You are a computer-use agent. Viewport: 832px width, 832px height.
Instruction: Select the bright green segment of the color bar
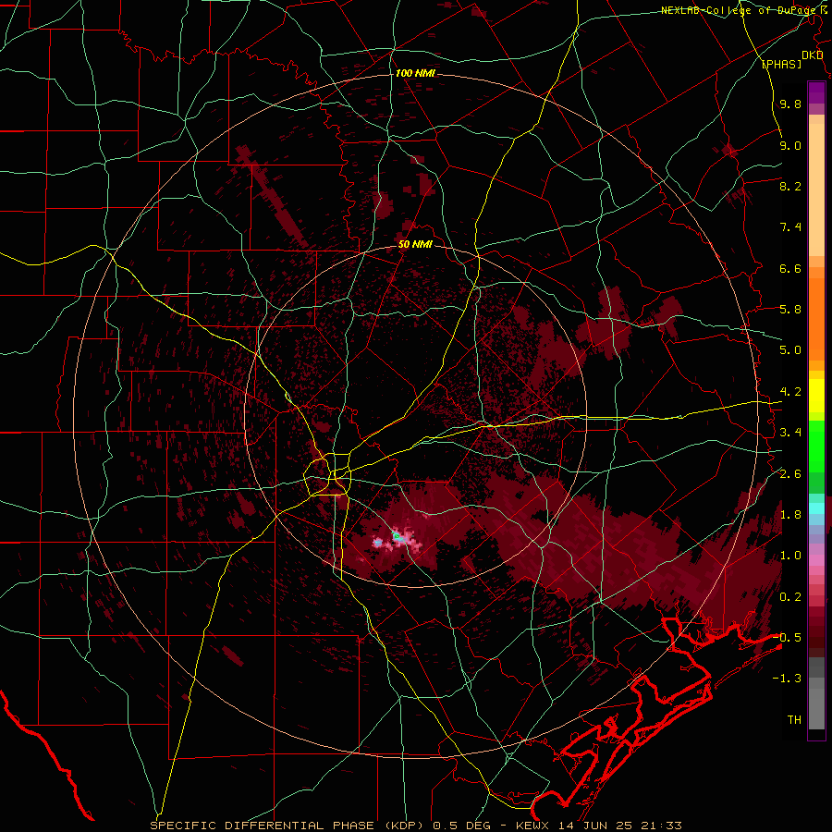[816, 446]
